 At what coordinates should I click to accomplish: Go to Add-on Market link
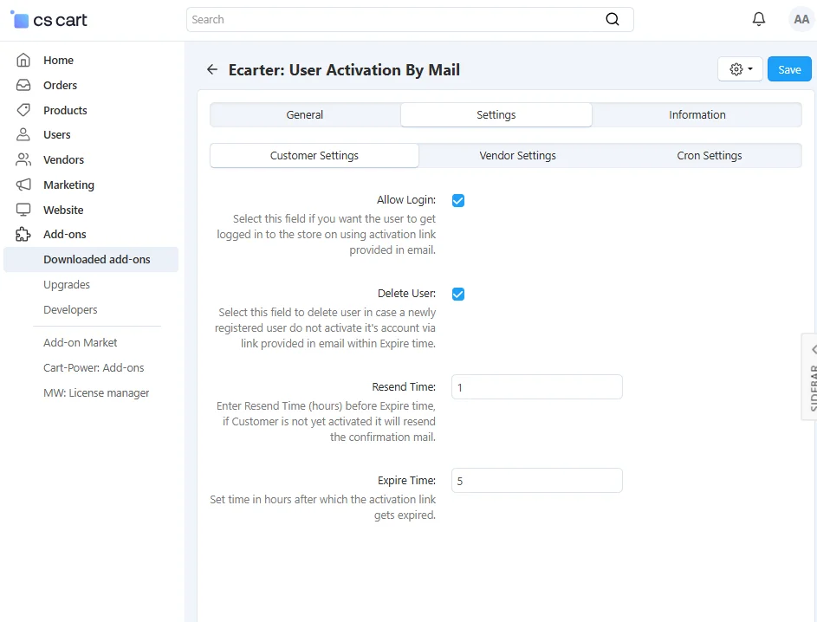point(80,342)
